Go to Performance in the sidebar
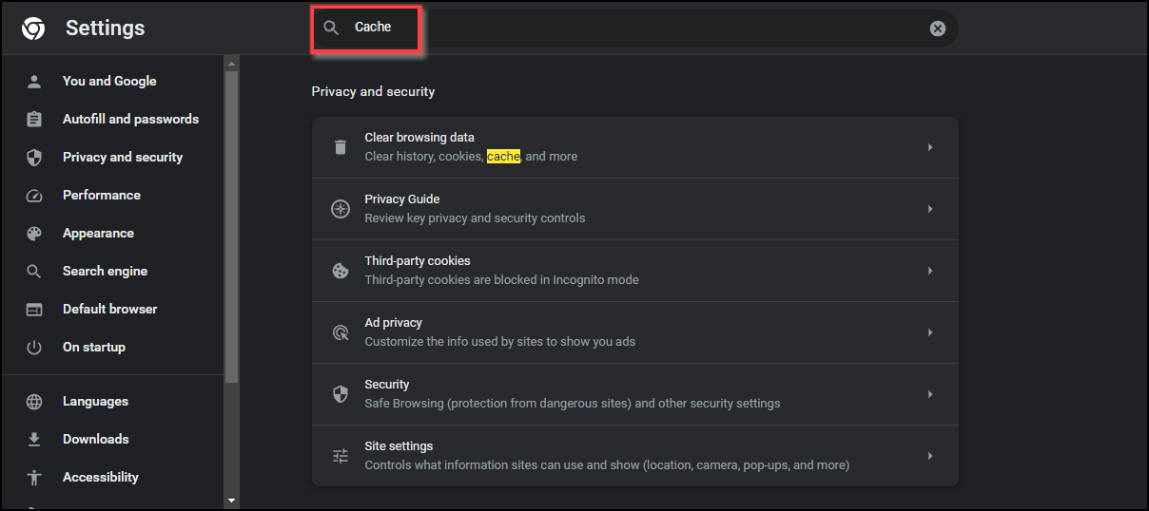Viewport: 1149px width, 511px height. (101, 195)
